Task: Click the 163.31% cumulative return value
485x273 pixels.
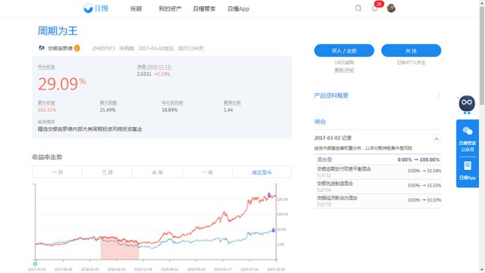Action: tap(47, 110)
